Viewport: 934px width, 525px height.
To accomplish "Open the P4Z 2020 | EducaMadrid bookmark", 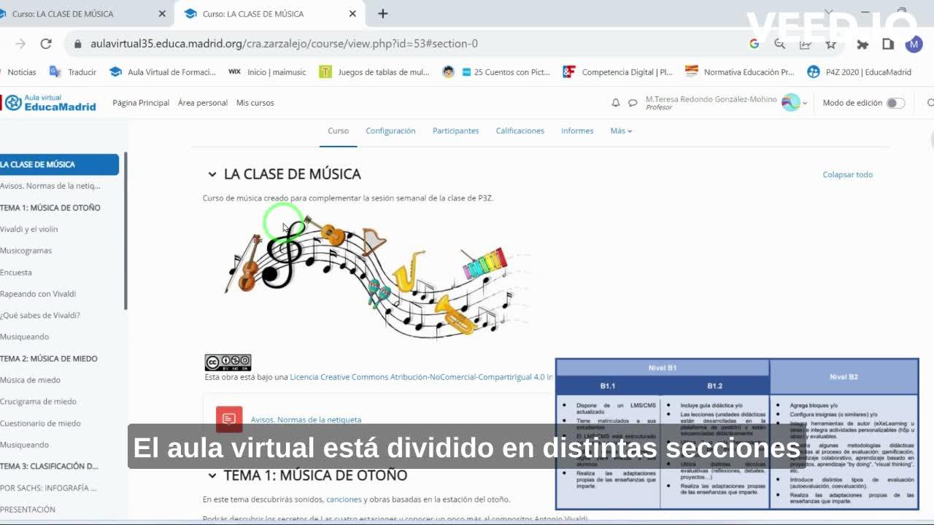I will [860, 72].
